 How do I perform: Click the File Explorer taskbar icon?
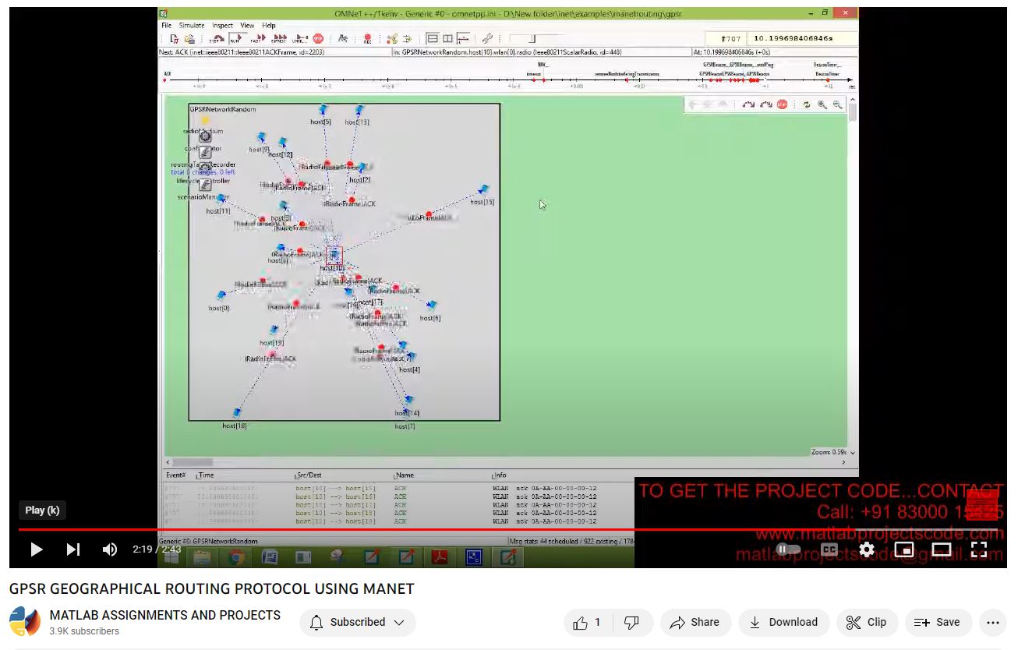(202, 556)
